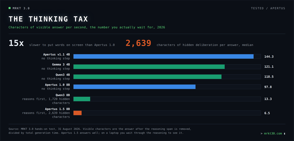
Task: Click the blue Apertus v1.1 4B bar
Action: (163, 56)
